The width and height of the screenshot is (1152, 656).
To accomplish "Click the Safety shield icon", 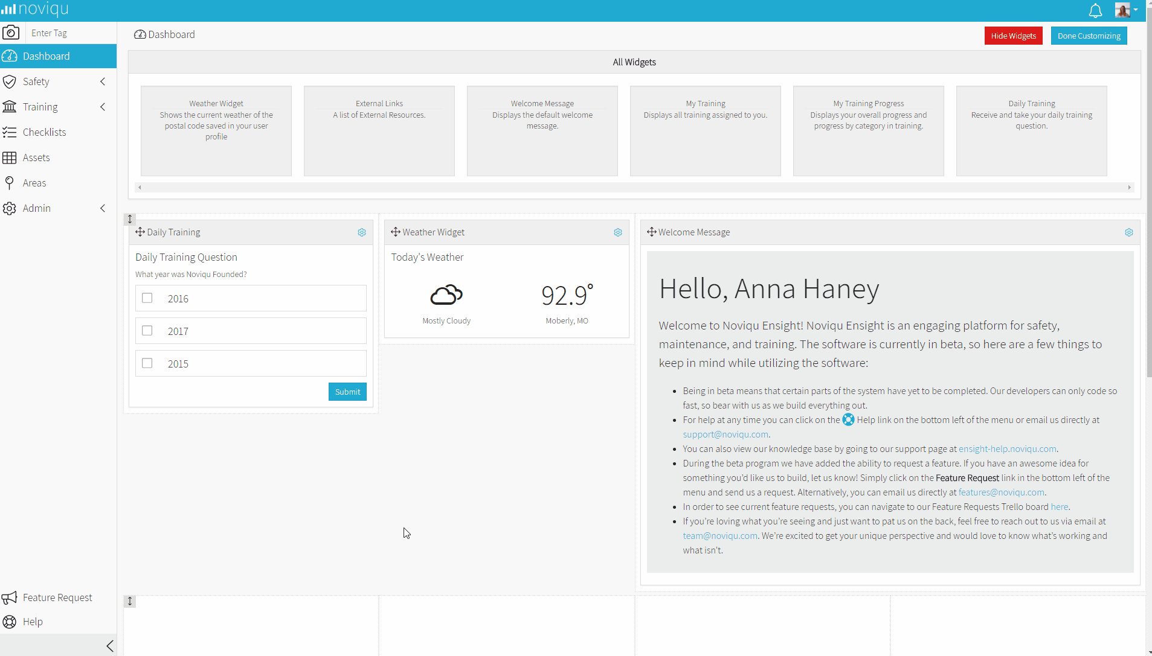I will click(x=9, y=81).
